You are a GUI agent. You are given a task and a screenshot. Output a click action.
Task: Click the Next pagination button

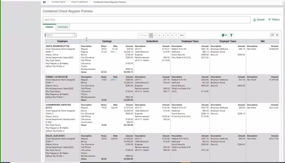point(181,35)
